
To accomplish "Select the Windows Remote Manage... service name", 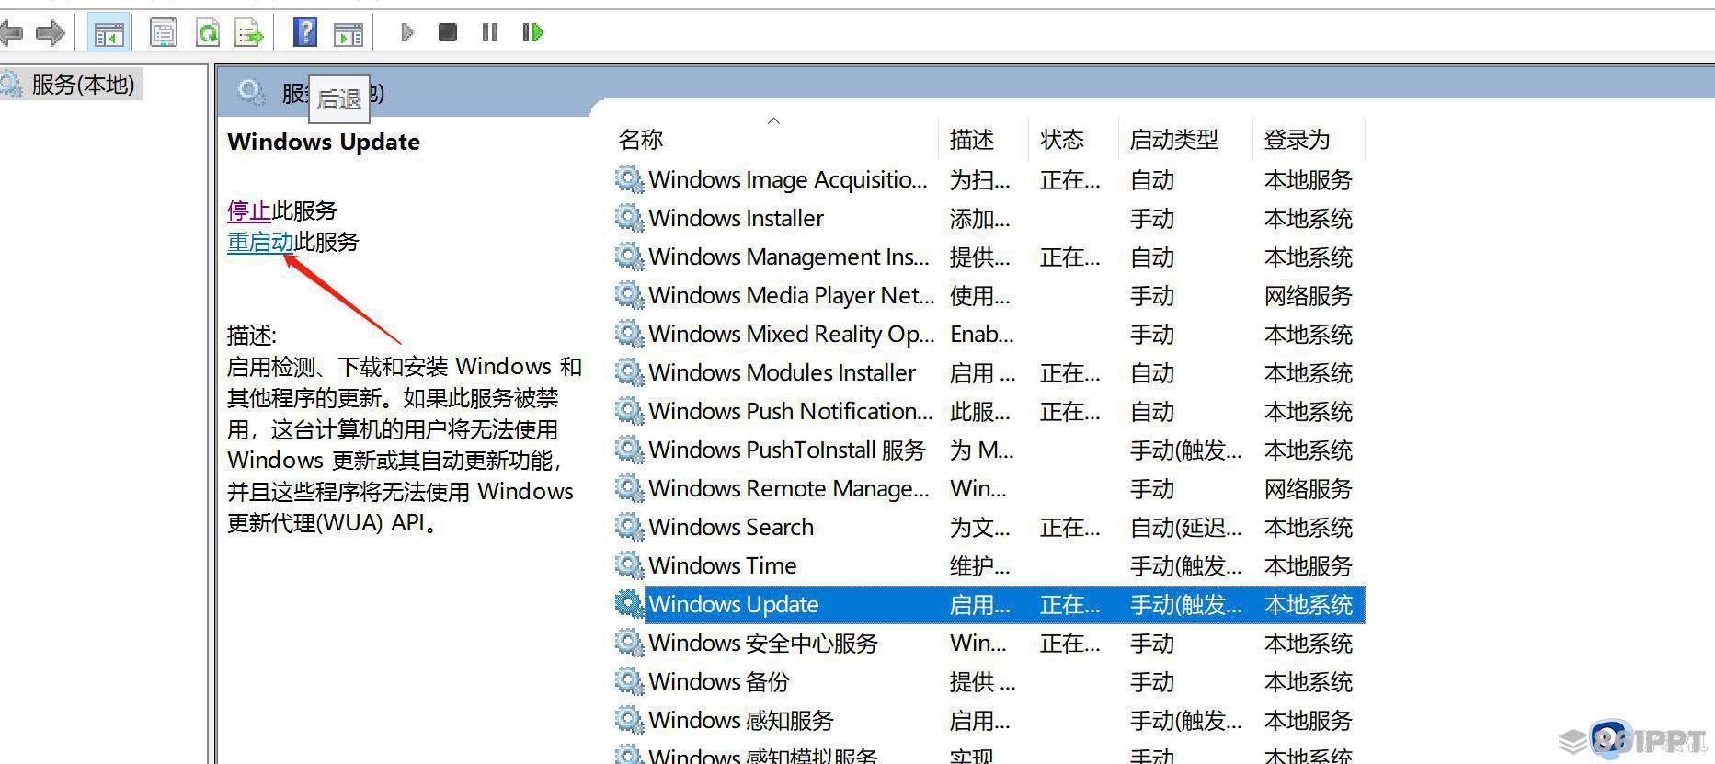I will (789, 488).
